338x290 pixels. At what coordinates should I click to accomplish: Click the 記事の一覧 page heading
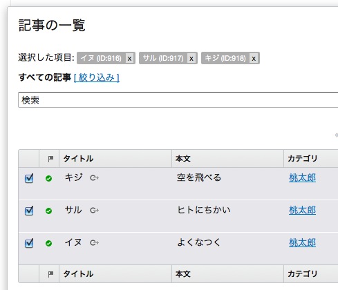(x=52, y=26)
